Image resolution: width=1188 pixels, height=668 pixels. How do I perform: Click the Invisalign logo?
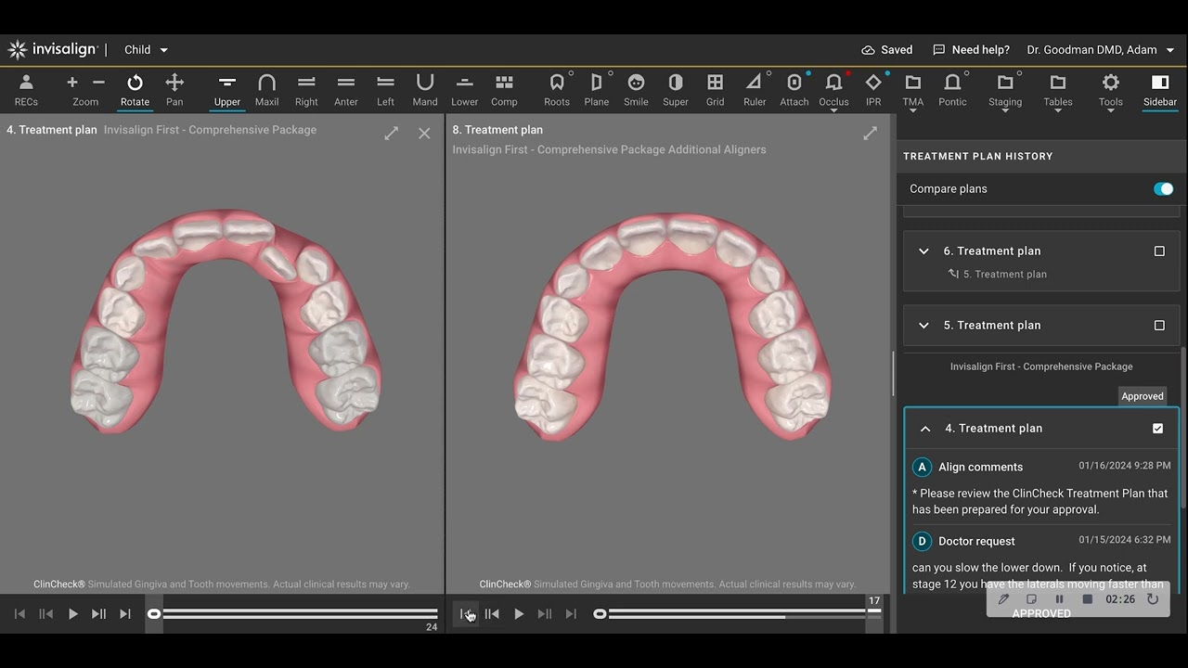53,50
